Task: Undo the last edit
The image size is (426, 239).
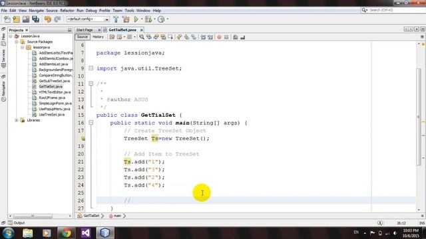Action: [48, 19]
